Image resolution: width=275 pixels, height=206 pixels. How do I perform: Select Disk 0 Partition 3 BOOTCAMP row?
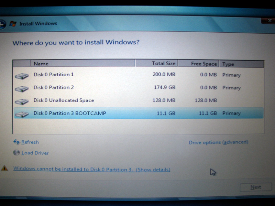(x=139, y=113)
